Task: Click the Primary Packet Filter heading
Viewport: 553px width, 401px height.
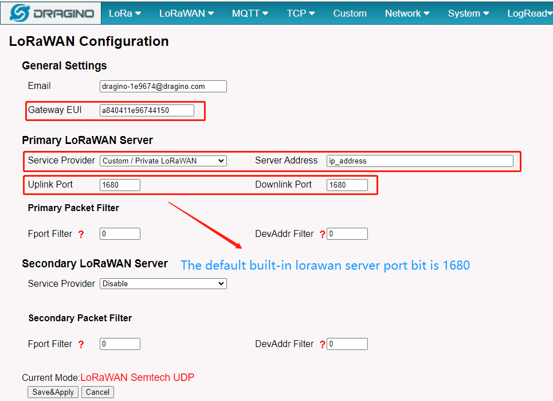Action: pyautogui.click(x=73, y=208)
